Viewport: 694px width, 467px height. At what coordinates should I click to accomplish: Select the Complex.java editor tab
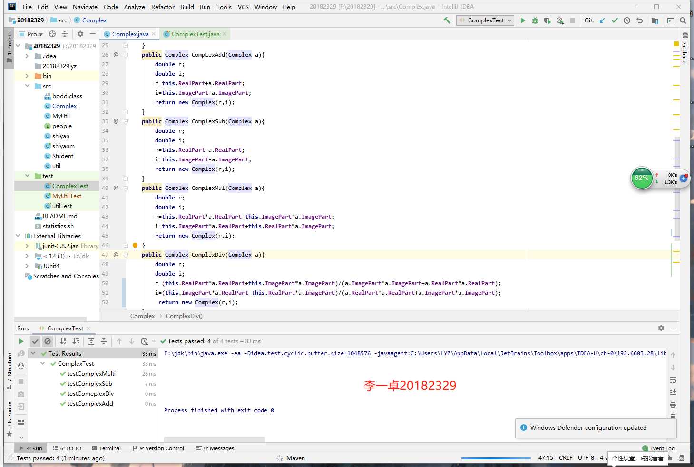[x=130, y=34]
